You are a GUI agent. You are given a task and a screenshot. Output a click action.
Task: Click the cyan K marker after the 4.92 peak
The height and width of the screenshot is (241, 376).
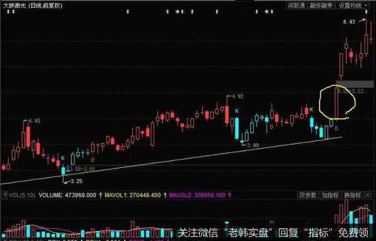(x=237, y=111)
